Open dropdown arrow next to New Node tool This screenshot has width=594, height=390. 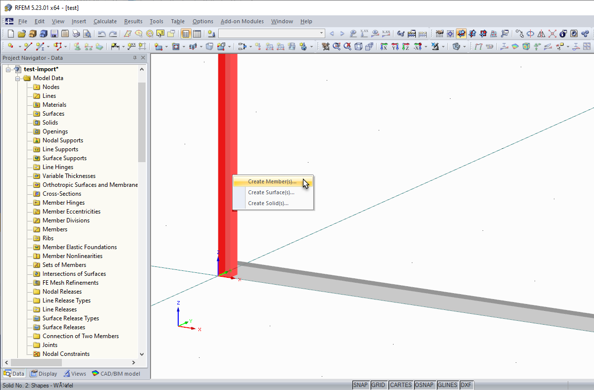point(19,46)
